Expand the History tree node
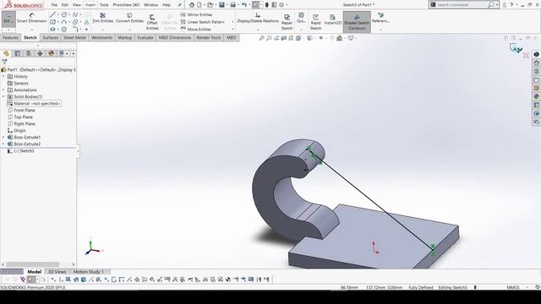The width and height of the screenshot is (541, 304). [3, 77]
